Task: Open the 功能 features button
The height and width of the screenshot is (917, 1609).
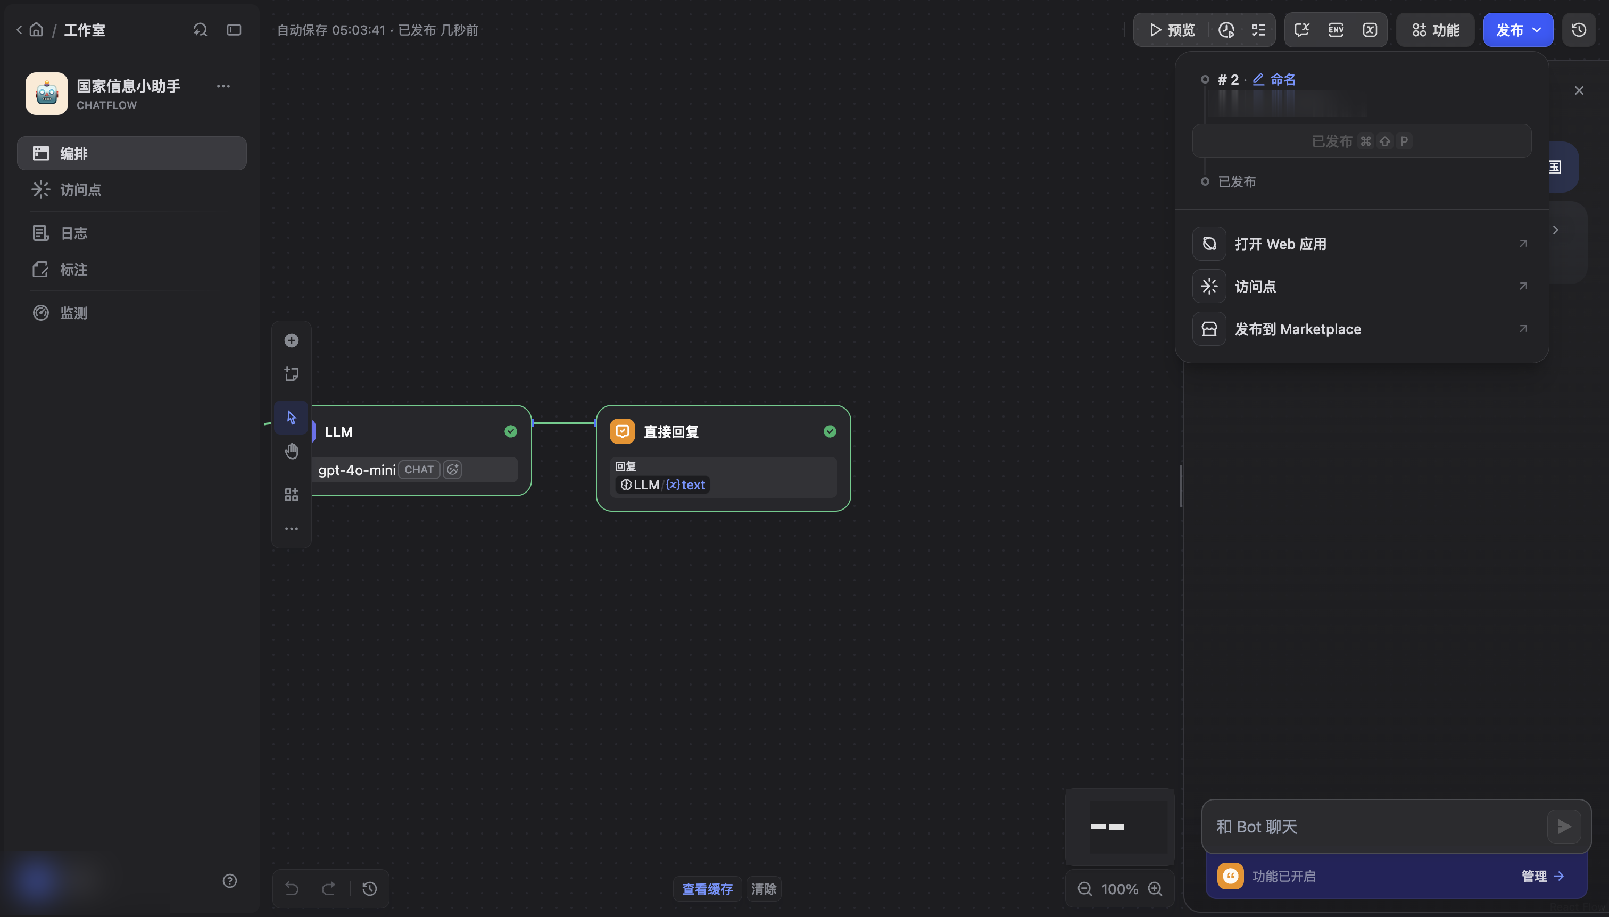Action: (1435, 30)
